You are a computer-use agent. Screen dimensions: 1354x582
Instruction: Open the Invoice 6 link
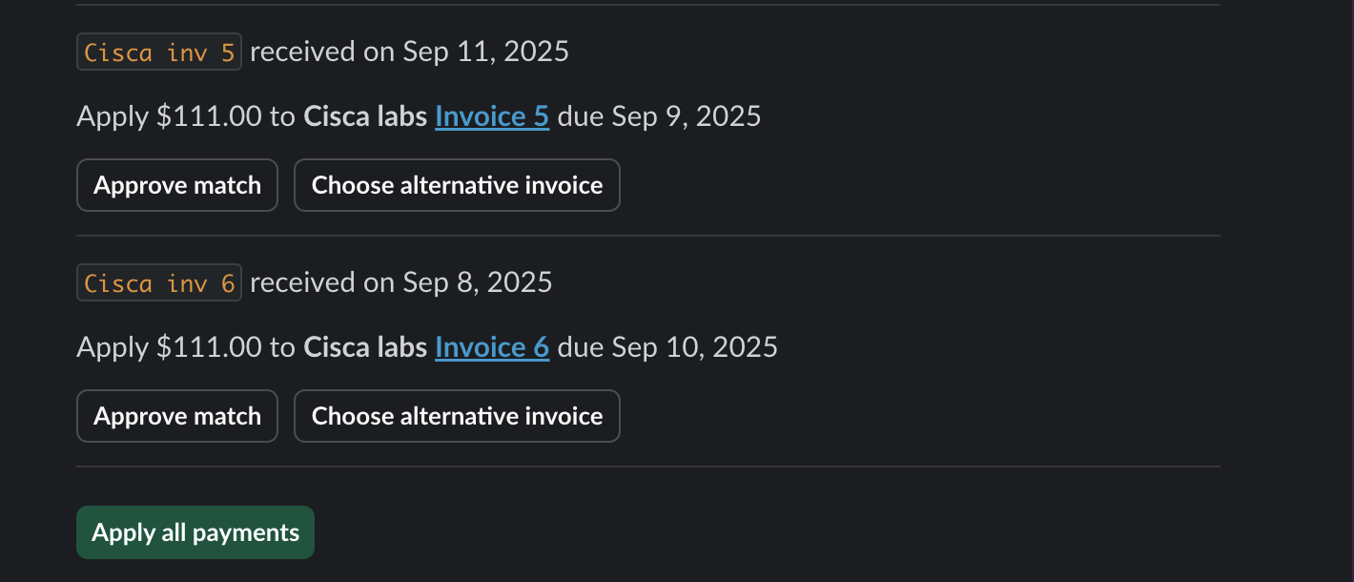tap(492, 347)
